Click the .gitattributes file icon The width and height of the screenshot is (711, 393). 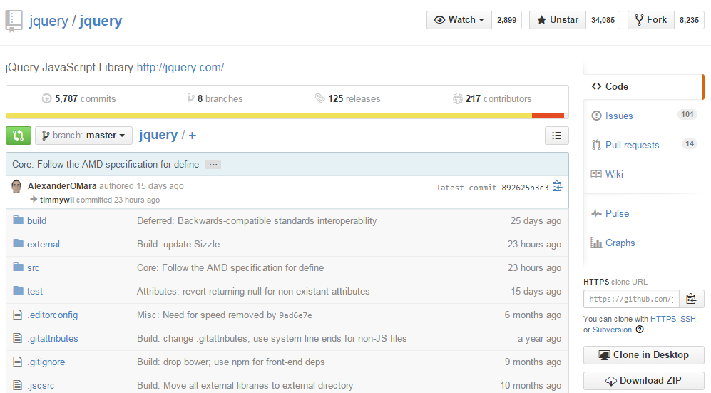18,338
